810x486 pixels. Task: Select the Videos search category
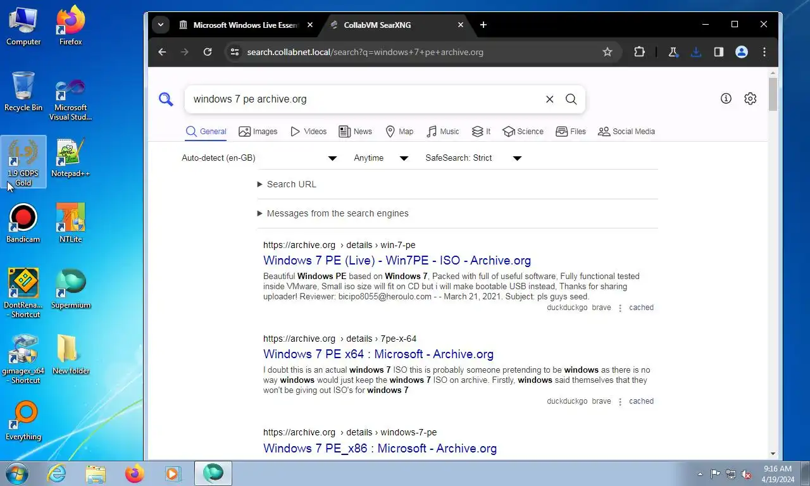point(308,132)
